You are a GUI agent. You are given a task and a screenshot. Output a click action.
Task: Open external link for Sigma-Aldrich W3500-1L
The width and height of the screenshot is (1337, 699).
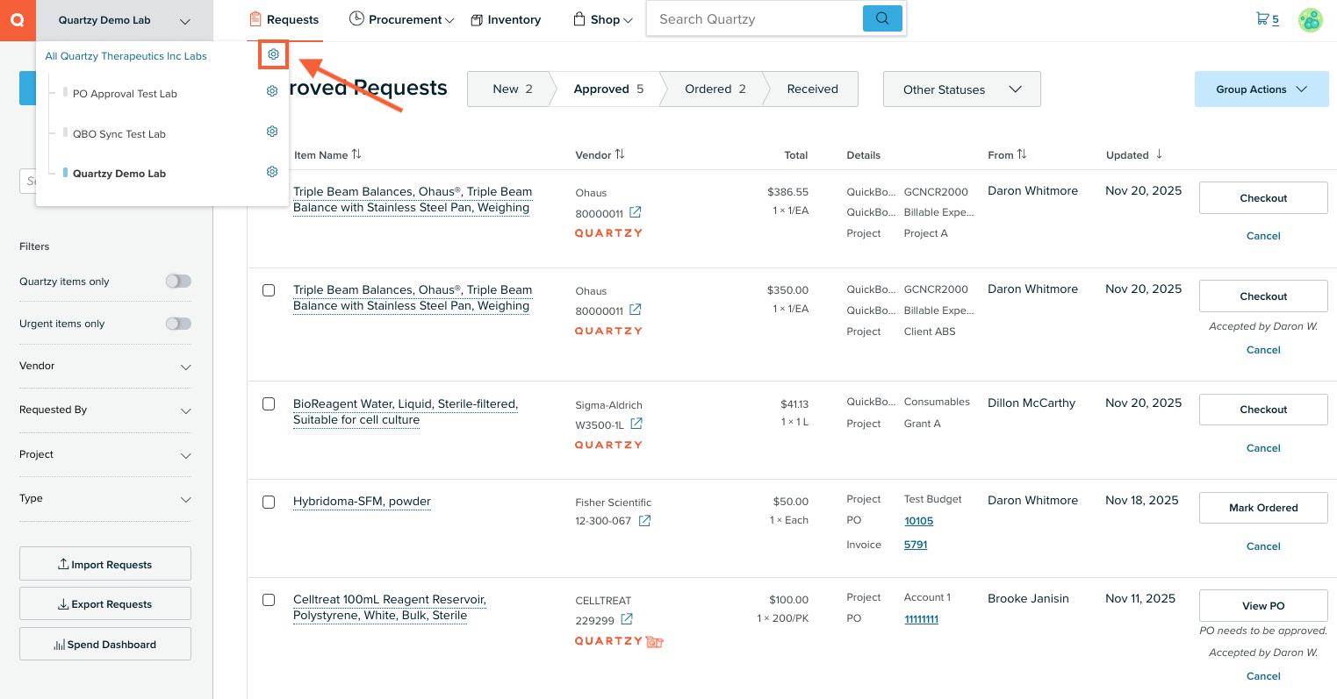click(x=636, y=424)
